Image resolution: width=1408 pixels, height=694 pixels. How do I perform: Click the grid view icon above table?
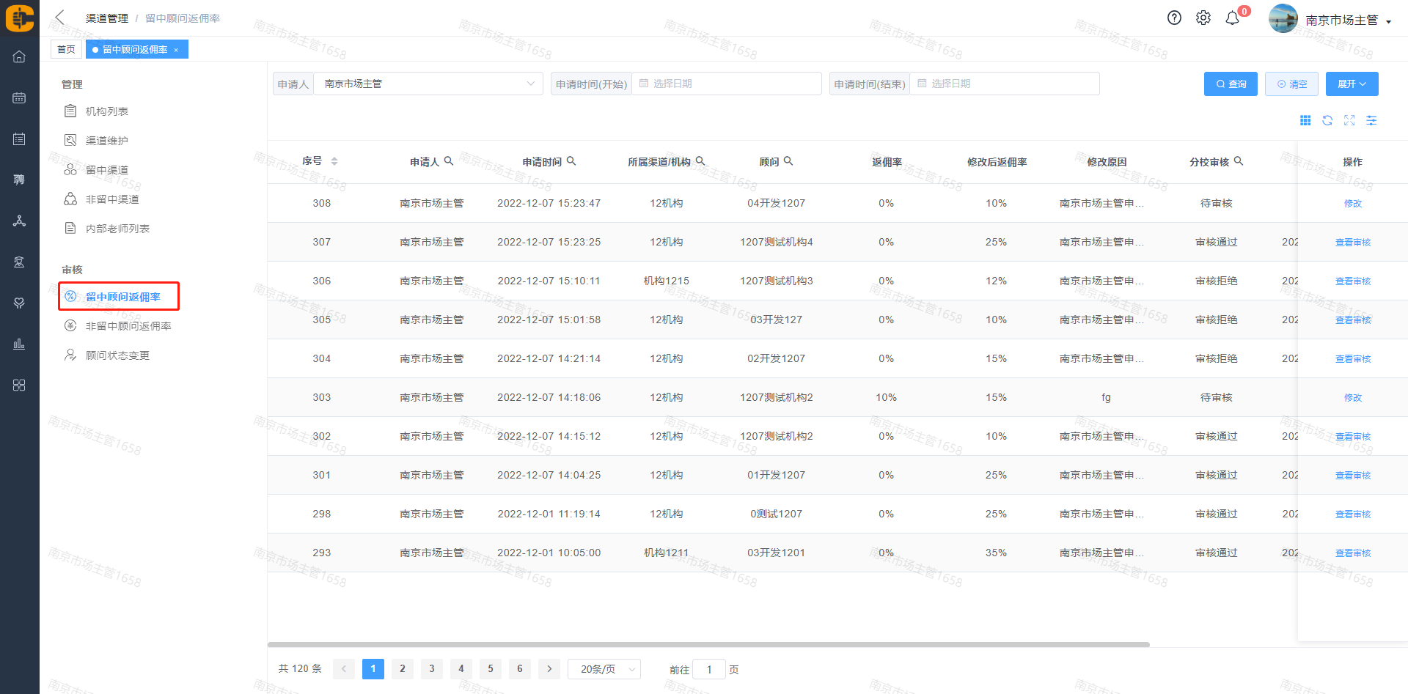1305,120
